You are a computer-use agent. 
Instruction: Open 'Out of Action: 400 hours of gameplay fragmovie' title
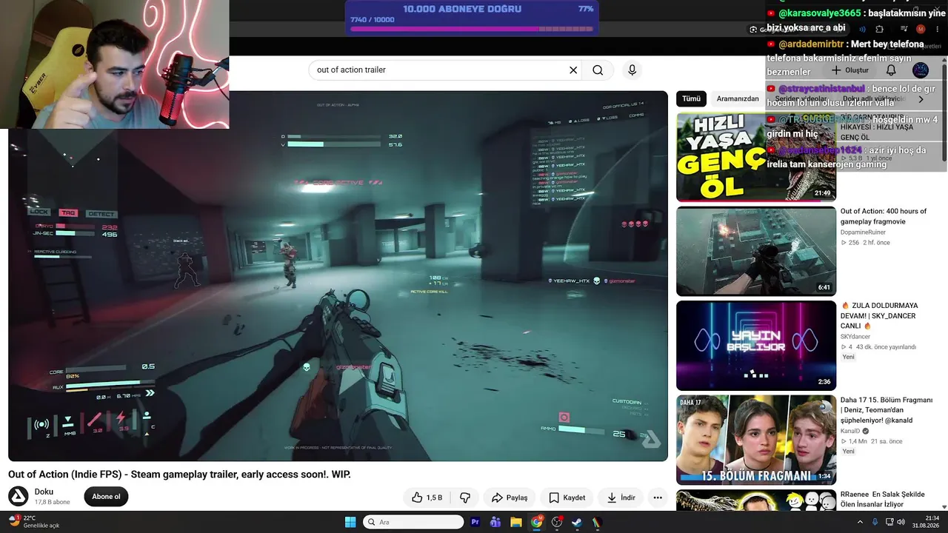coord(884,216)
